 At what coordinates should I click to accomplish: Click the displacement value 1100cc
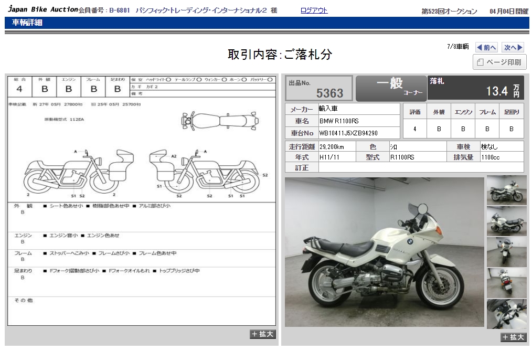pyautogui.click(x=490, y=157)
